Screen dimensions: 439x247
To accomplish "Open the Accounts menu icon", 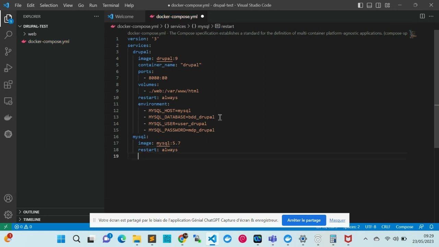I will pos(8,199).
